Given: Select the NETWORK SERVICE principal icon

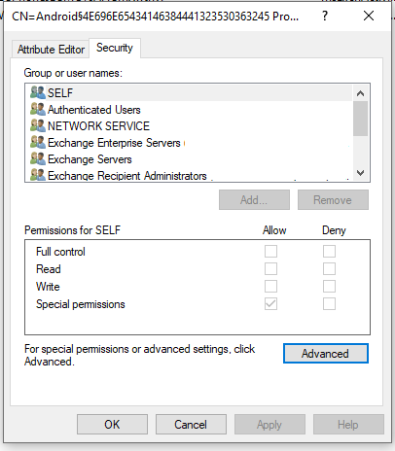Looking at the screenshot, I should (x=38, y=125).
